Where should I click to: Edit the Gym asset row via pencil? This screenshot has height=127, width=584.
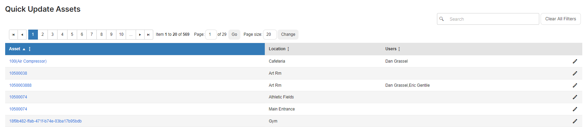tap(575, 121)
